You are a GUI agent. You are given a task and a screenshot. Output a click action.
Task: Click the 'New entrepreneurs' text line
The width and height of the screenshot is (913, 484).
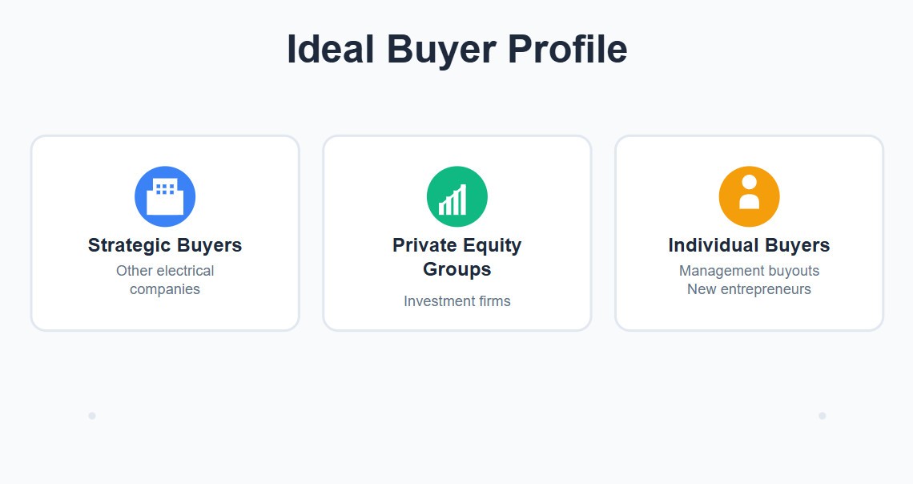click(750, 289)
